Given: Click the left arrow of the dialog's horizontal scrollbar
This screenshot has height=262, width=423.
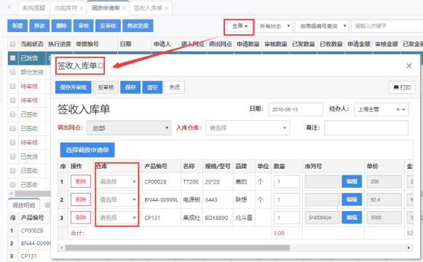Looking at the screenshot, I should [62, 247].
